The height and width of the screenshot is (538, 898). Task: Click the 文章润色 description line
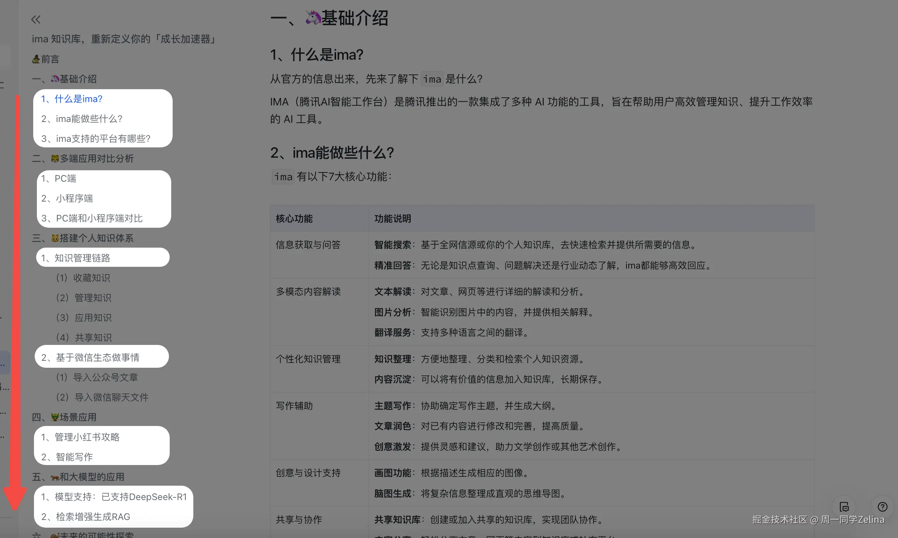[x=479, y=426]
